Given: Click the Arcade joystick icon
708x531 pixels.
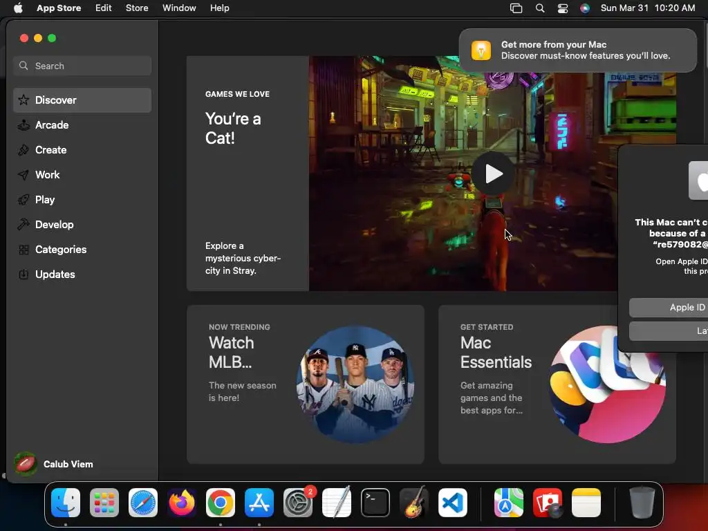Looking at the screenshot, I should point(24,125).
